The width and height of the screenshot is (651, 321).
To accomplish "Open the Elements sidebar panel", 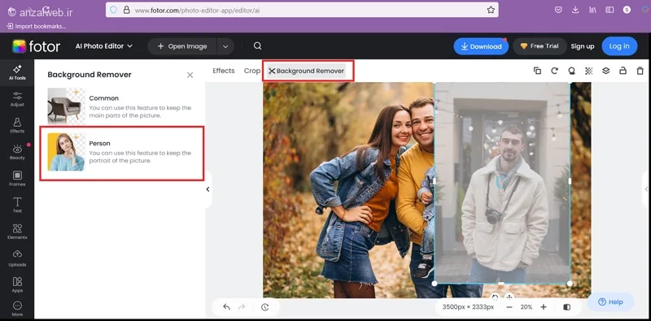I will [17, 232].
